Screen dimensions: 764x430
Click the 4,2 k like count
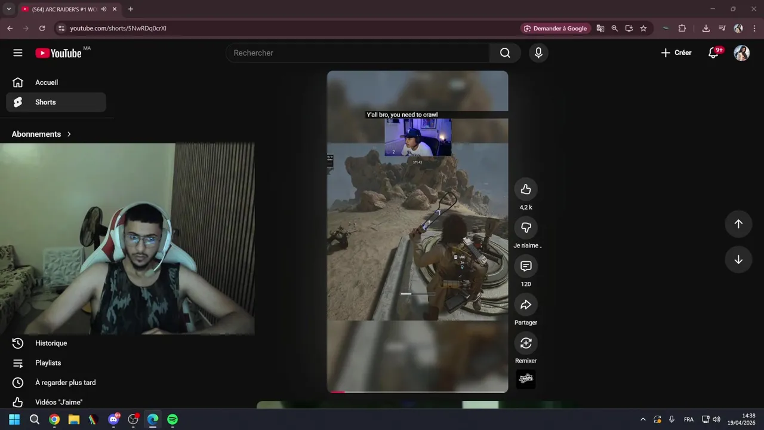(x=526, y=207)
